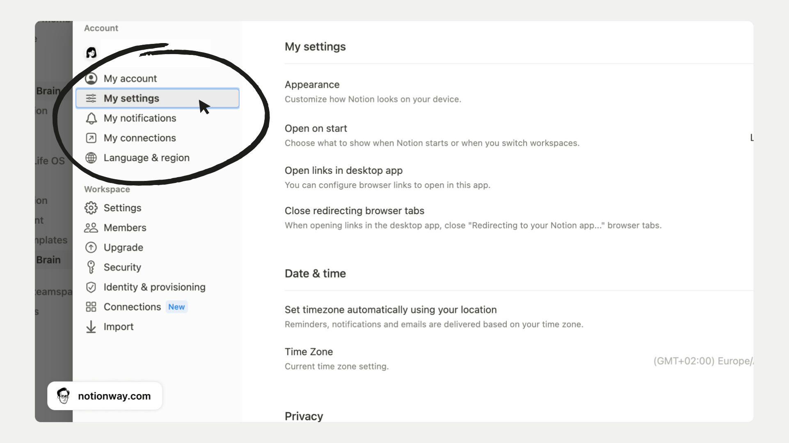Click notionway.com workspace switcher

(x=105, y=396)
